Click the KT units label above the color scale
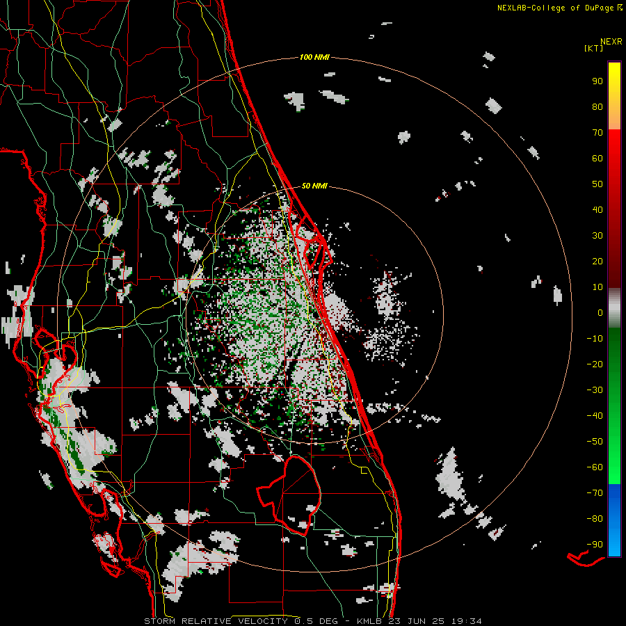 [594, 48]
